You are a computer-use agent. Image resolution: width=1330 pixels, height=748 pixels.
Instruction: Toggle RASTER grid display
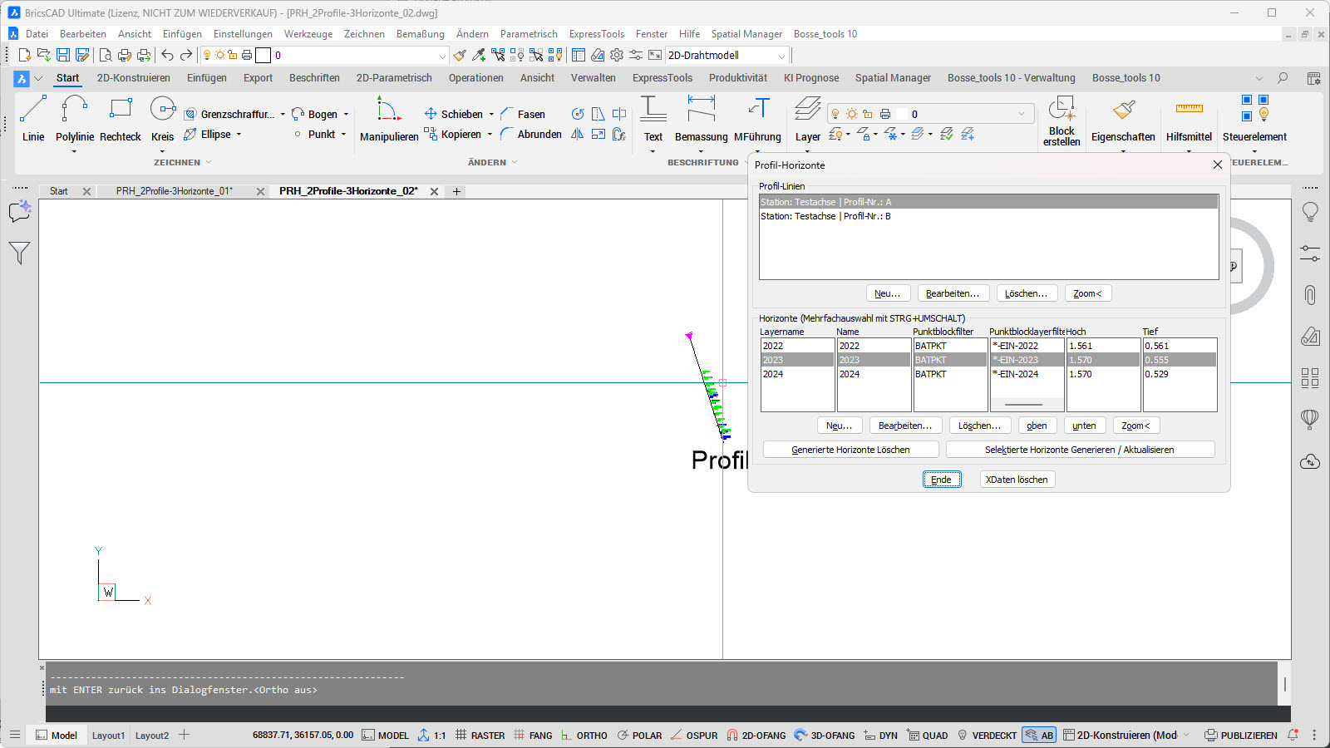[x=480, y=736]
